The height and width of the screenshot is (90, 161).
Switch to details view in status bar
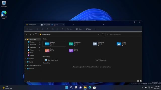[138, 81]
